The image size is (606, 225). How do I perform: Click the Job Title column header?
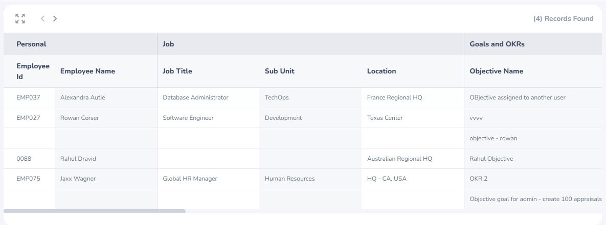click(177, 71)
